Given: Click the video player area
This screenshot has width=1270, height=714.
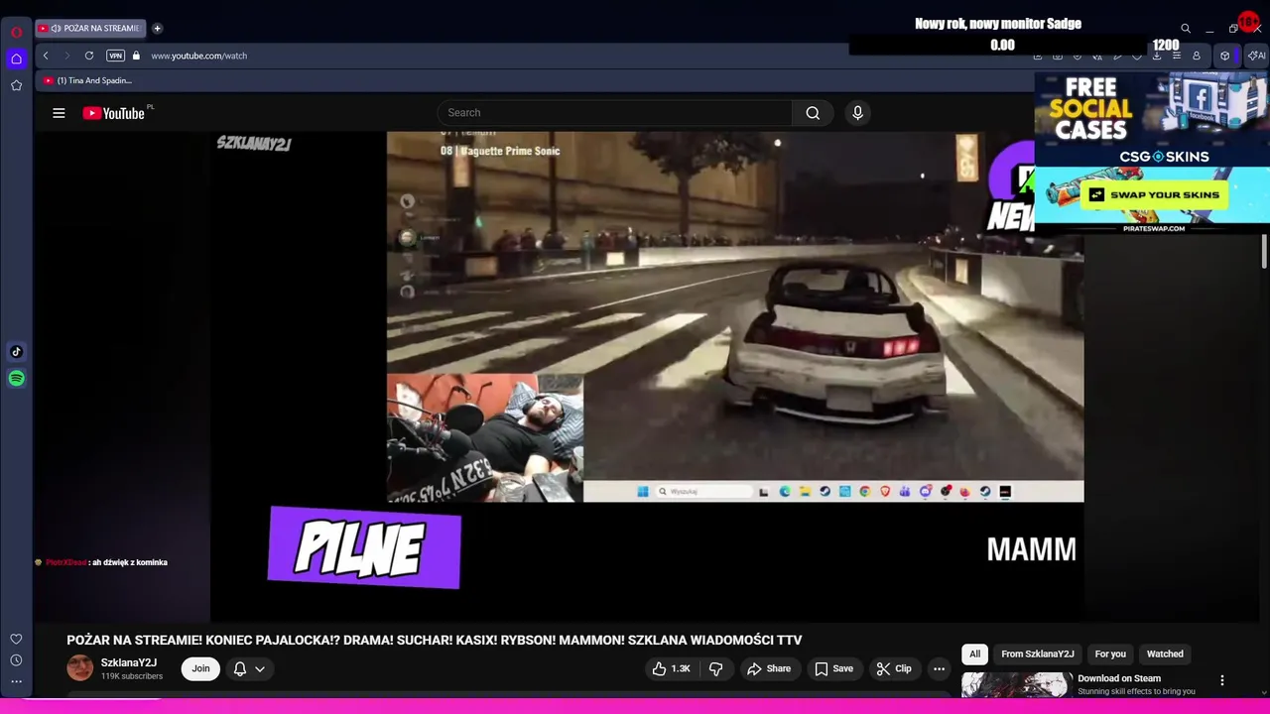Looking at the screenshot, I should 646,377.
